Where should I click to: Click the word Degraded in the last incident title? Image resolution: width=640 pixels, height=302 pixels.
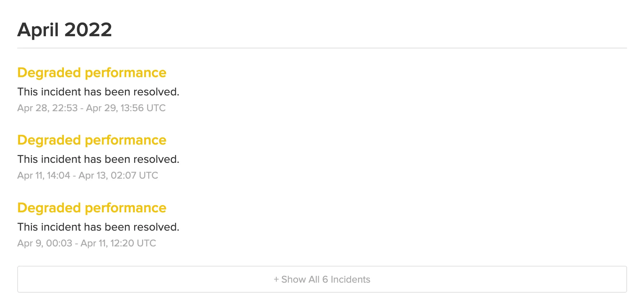click(49, 208)
